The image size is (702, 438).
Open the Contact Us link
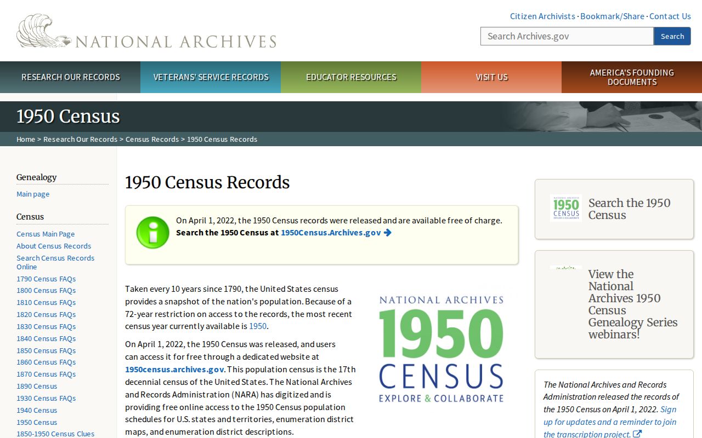pyautogui.click(x=670, y=16)
